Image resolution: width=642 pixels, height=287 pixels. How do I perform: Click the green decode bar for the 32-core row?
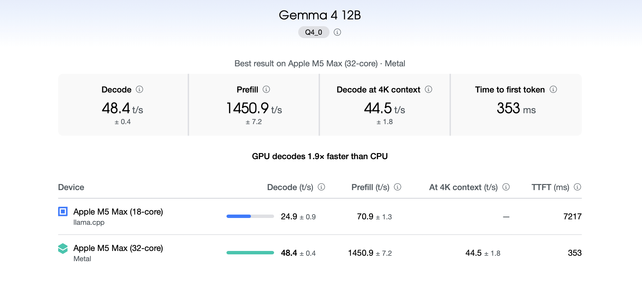[x=250, y=253]
